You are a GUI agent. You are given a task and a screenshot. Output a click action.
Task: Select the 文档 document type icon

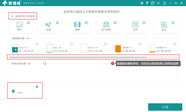coord(135,25)
